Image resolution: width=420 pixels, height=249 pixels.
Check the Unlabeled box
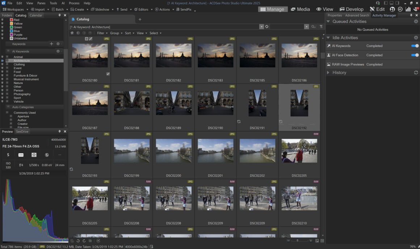click(x=12, y=39)
